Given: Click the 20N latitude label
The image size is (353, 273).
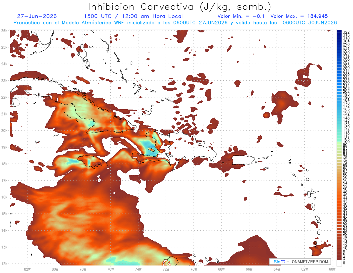Looking at the screenshot, I should coord(4,130).
